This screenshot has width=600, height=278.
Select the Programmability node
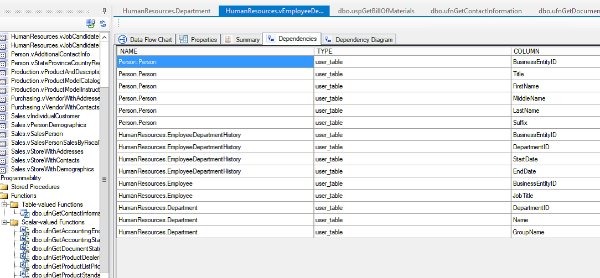pyautogui.click(x=20, y=178)
